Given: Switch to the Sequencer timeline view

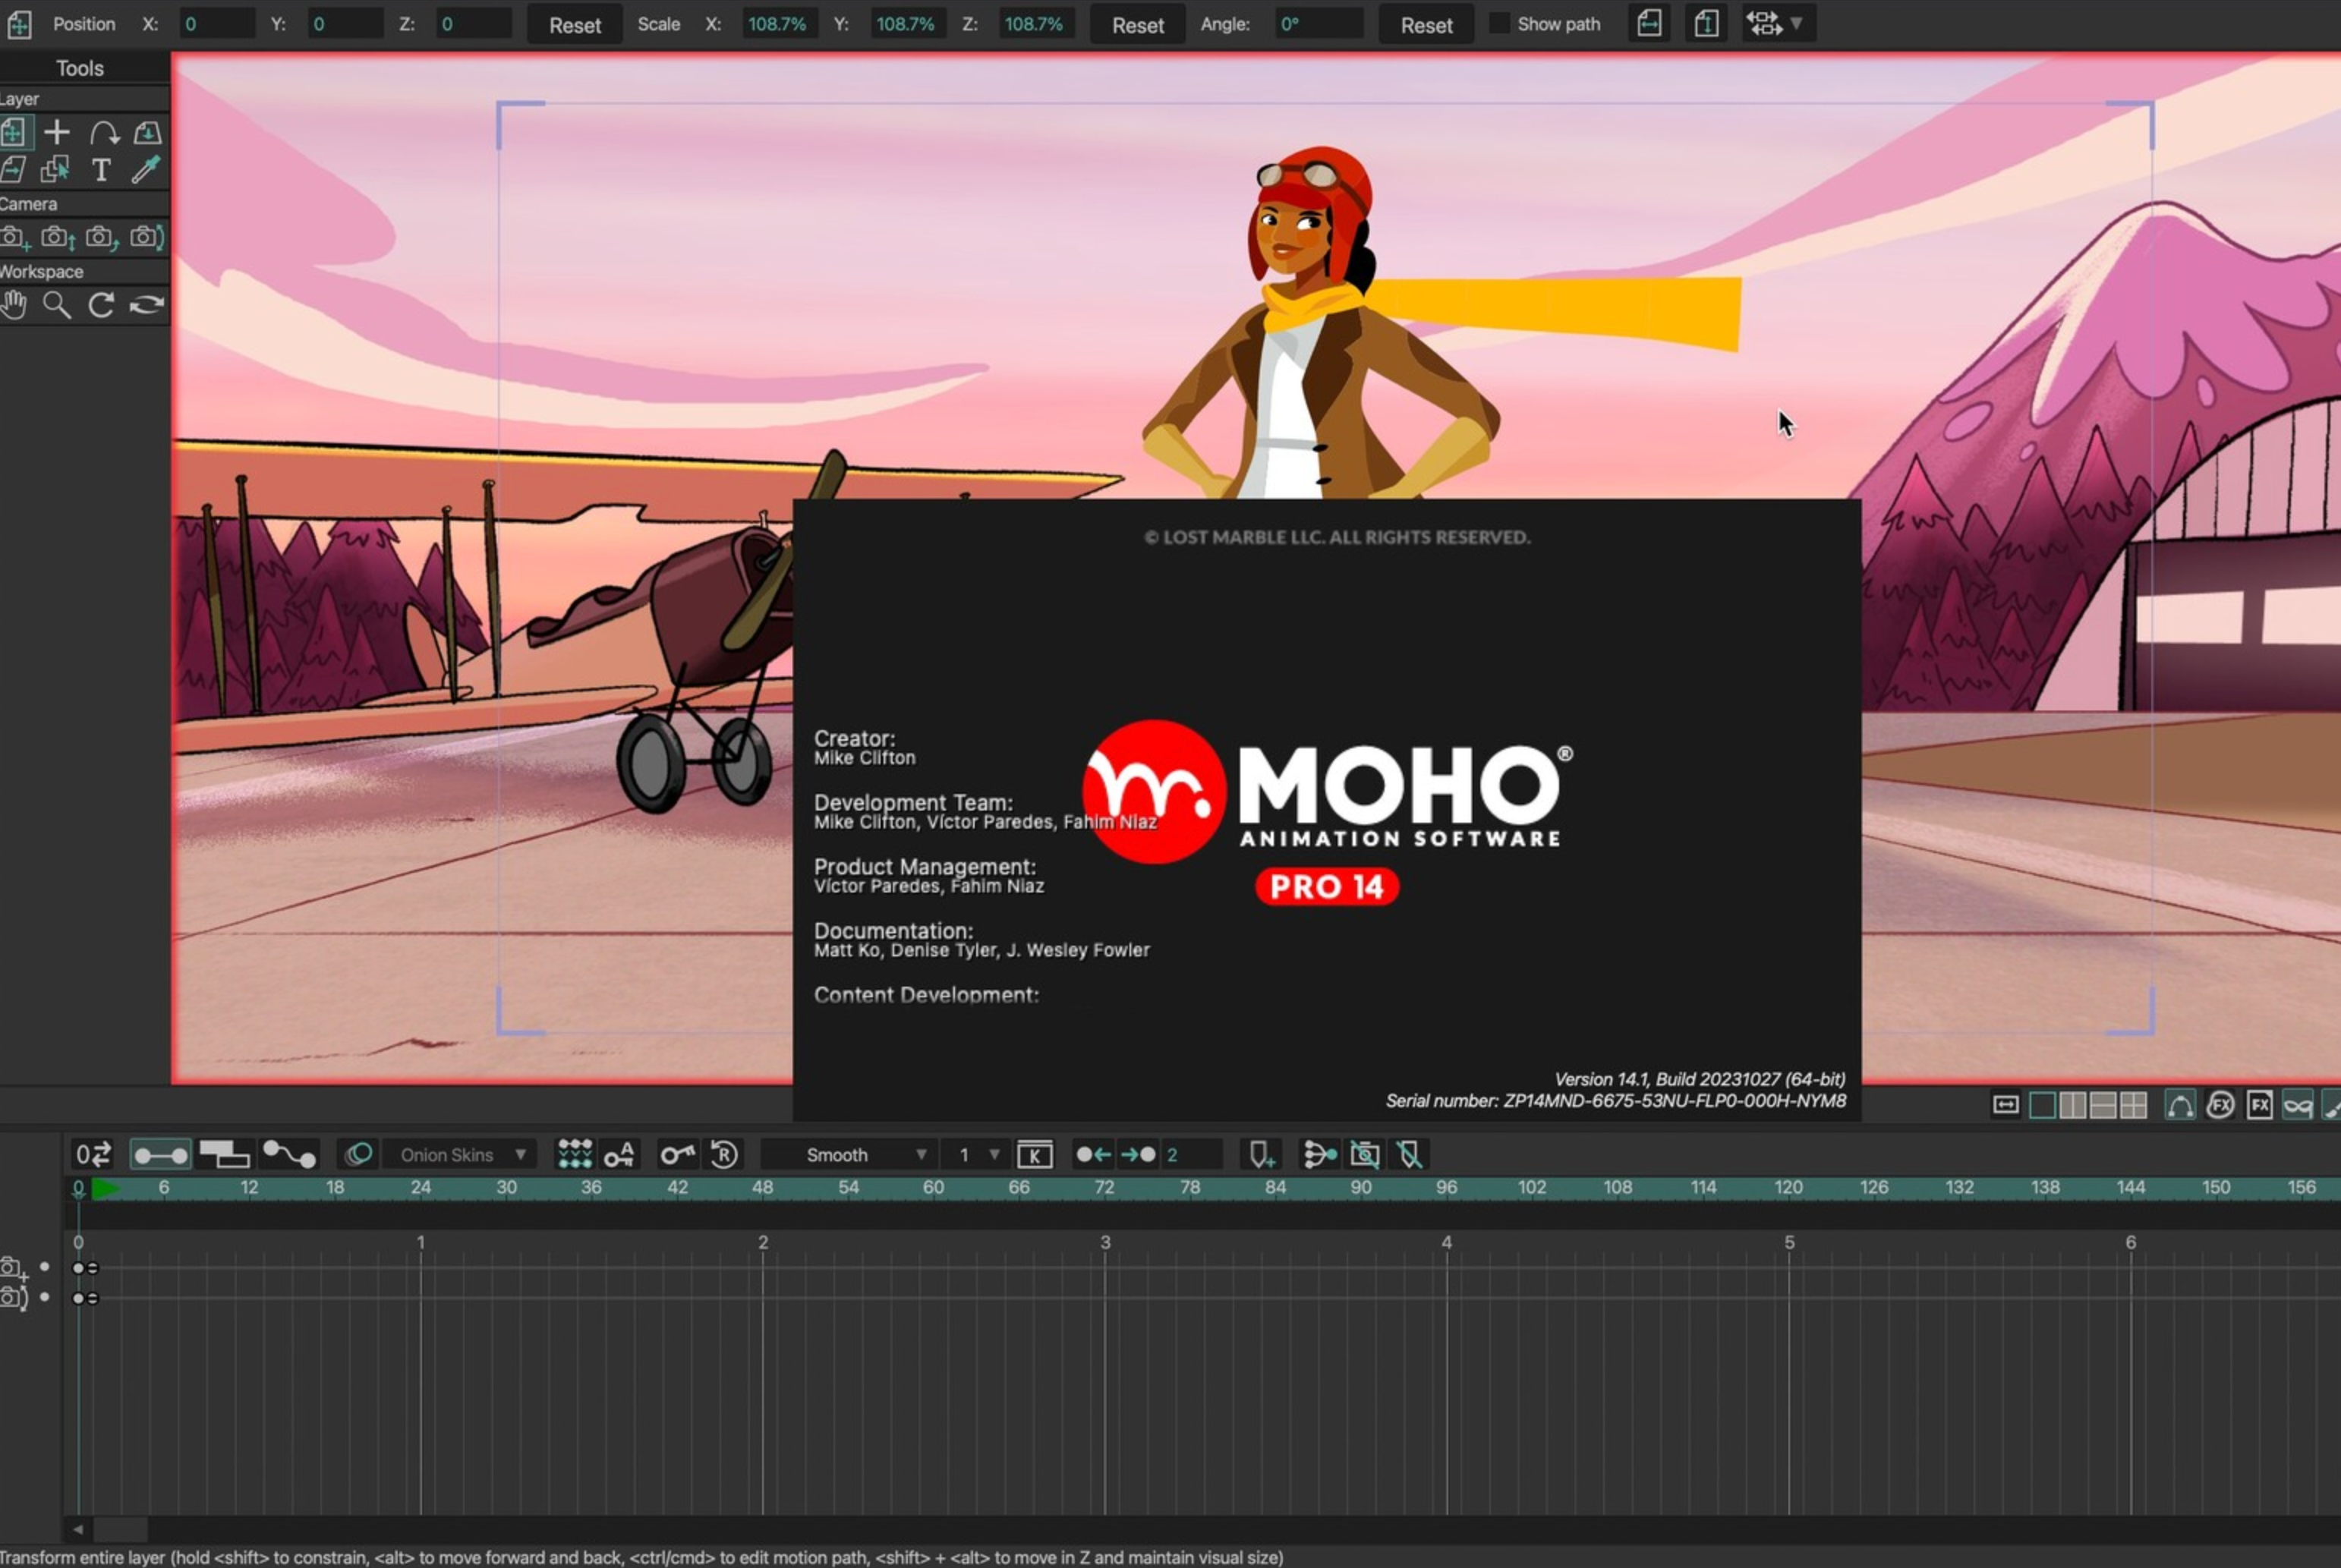Looking at the screenshot, I should pos(224,1155).
